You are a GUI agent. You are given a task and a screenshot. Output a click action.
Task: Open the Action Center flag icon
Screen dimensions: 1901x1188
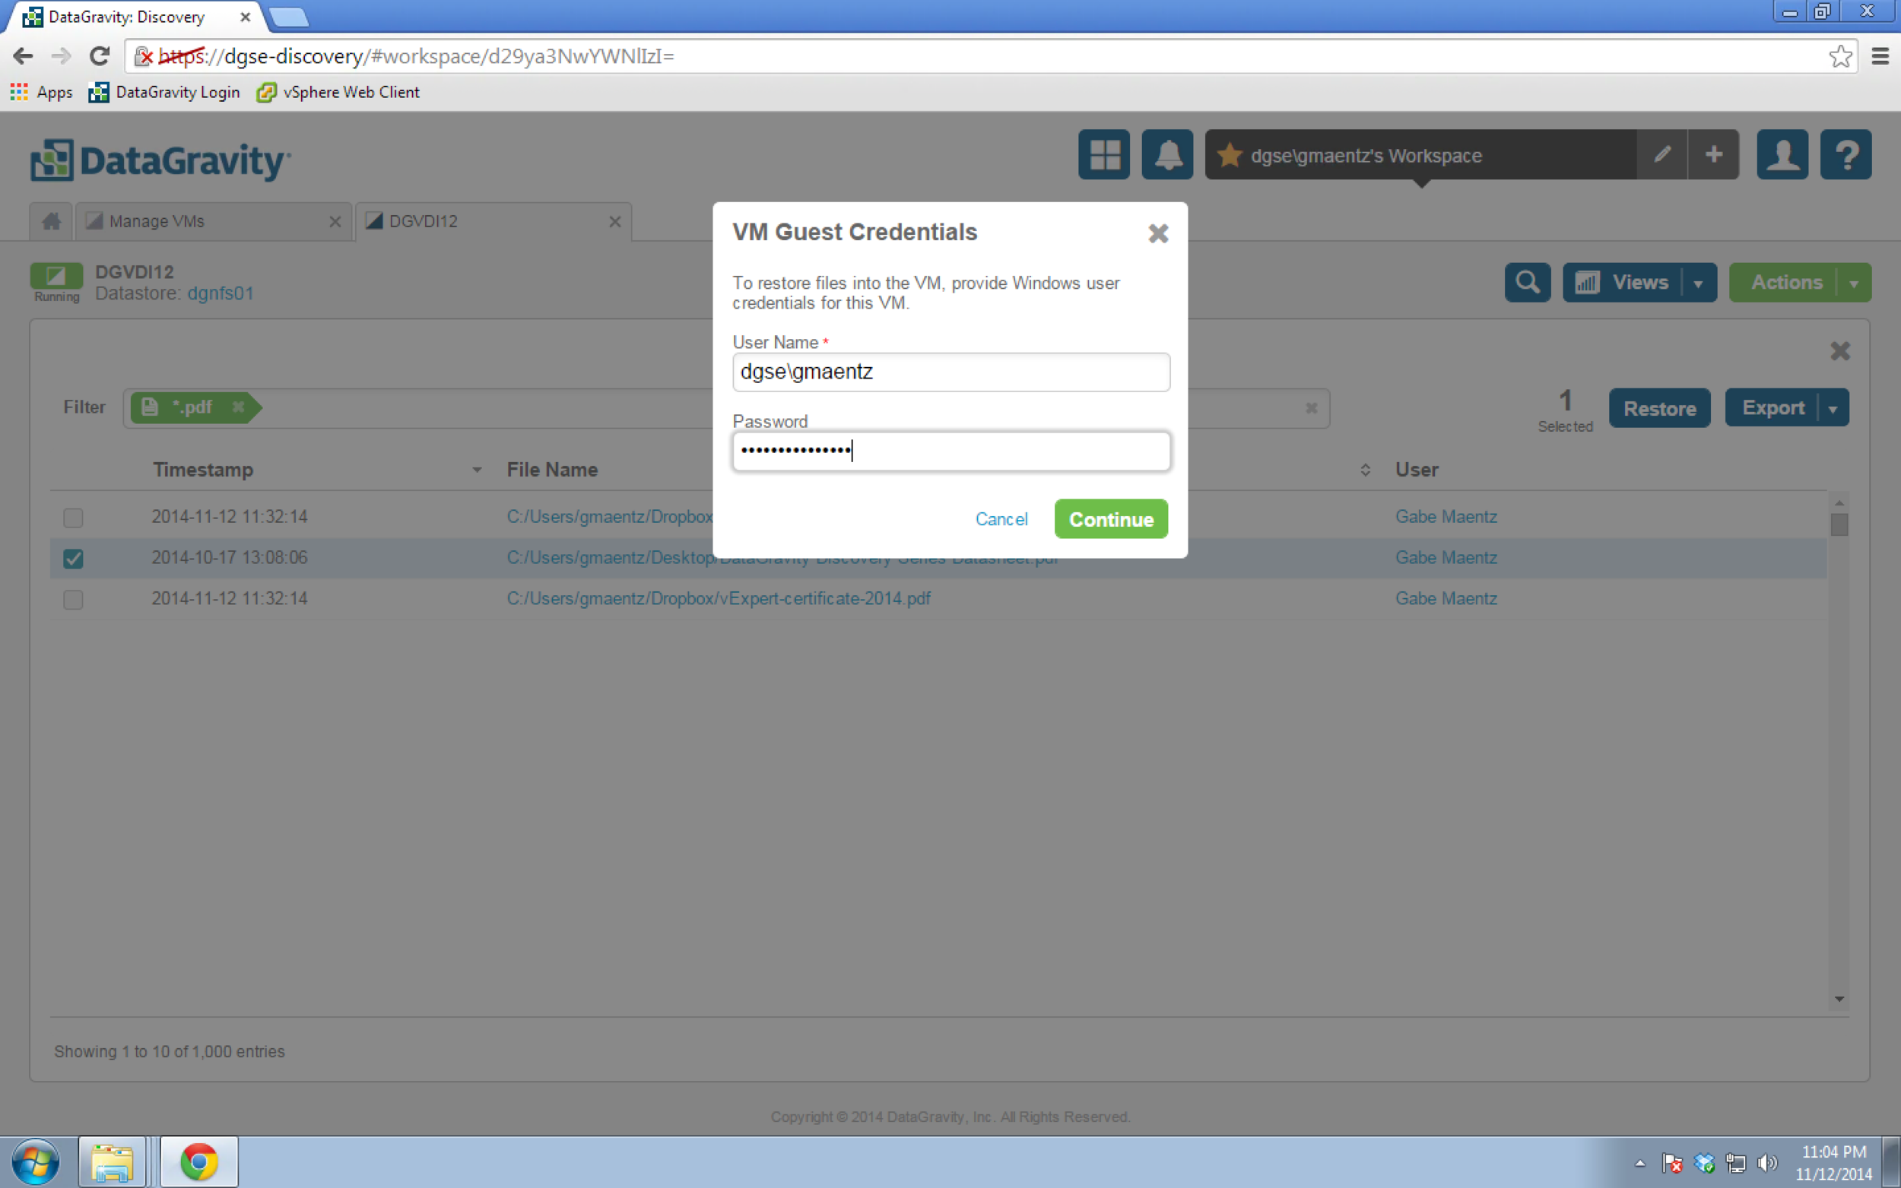(x=1671, y=1163)
